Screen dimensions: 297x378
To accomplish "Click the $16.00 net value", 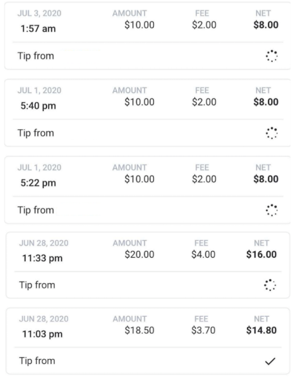I will click(261, 254).
